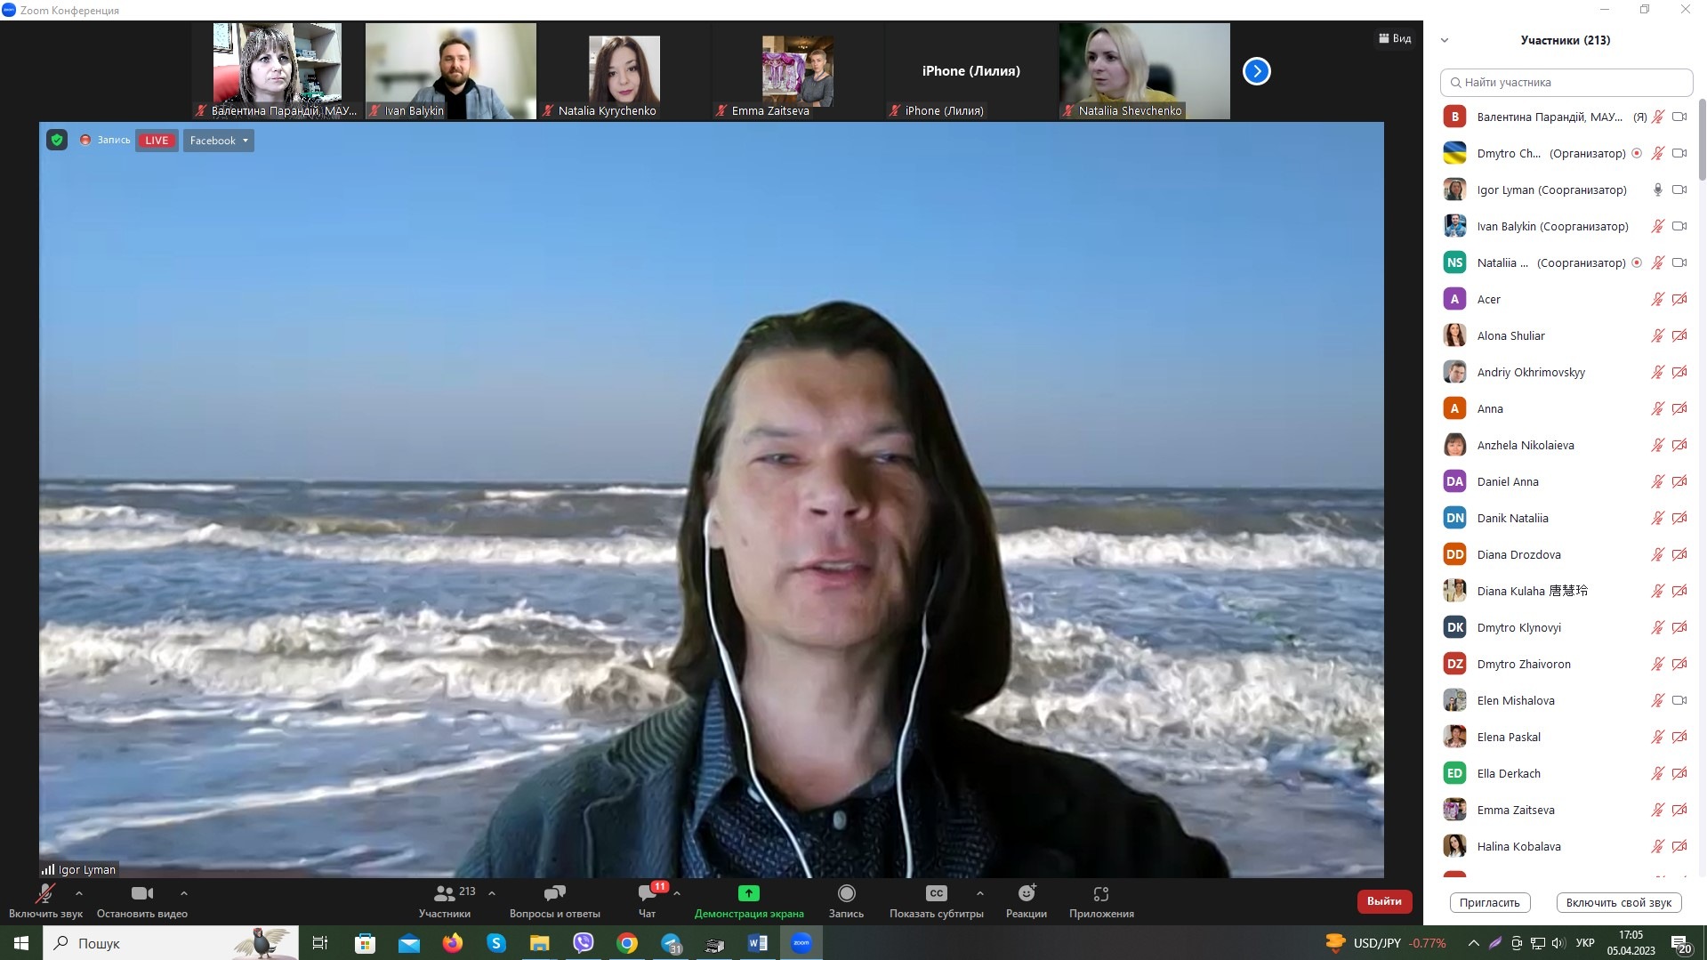Unmute microphone with Включить звук button
This screenshot has height=960, width=1707.
coord(45,900)
